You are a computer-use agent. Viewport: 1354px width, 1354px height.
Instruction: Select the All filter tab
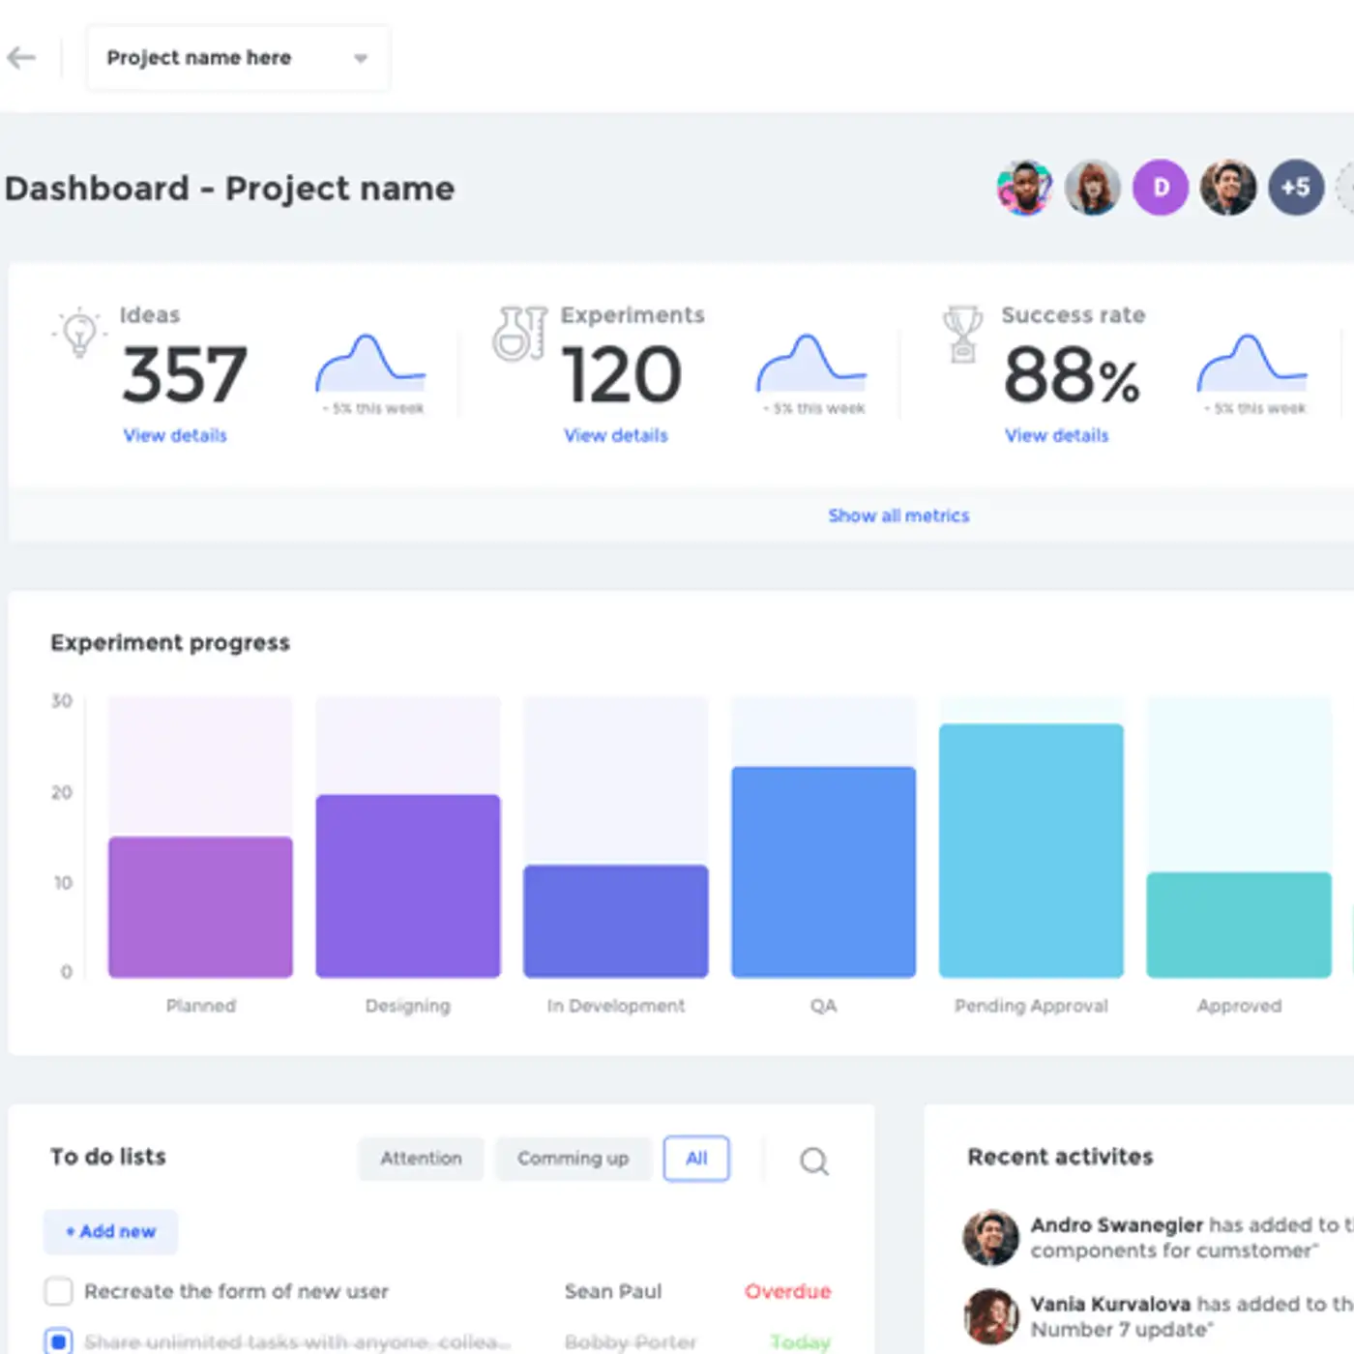coord(696,1159)
